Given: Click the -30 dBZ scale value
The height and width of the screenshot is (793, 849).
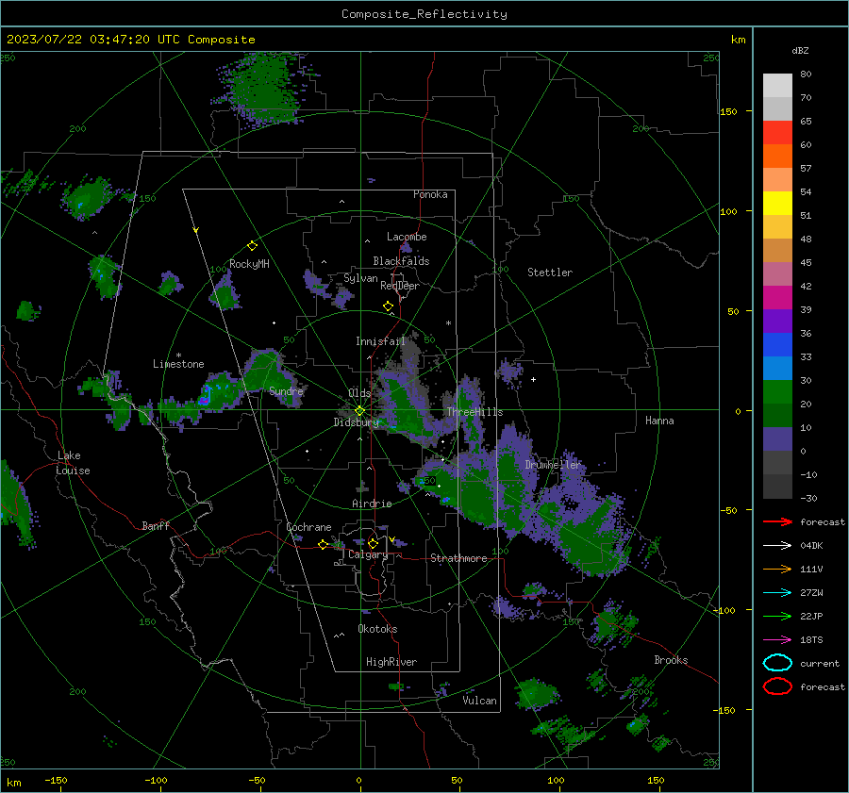Looking at the screenshot, I should [x=808, y=498].
